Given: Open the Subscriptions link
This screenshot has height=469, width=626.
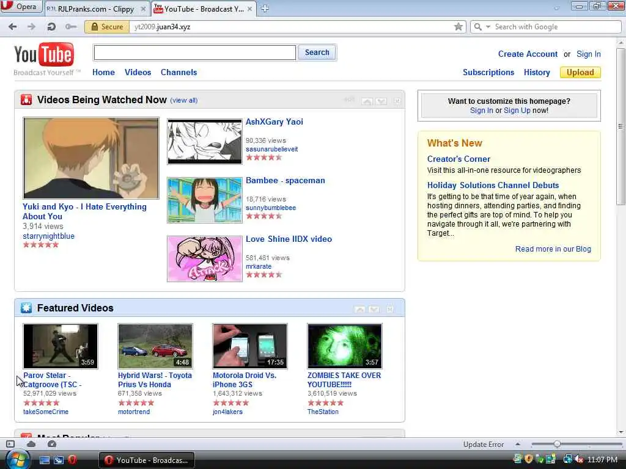Looking at the screenshot, I should tap(488, 72).
